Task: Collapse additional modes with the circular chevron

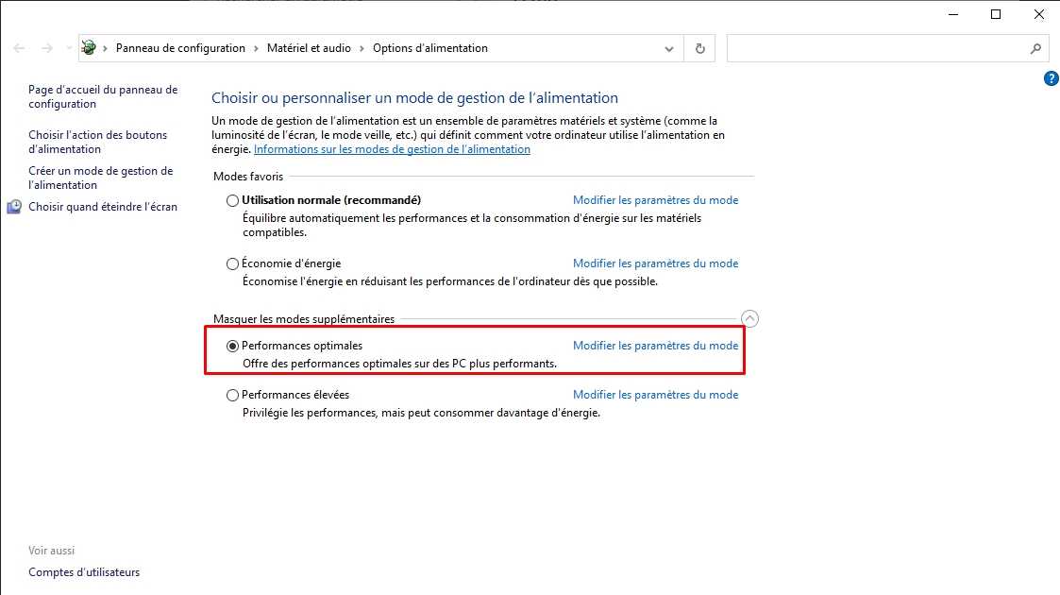Action: tap(749, 319)
